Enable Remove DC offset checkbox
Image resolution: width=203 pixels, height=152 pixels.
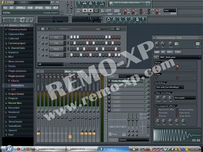[x=157, y=109]
